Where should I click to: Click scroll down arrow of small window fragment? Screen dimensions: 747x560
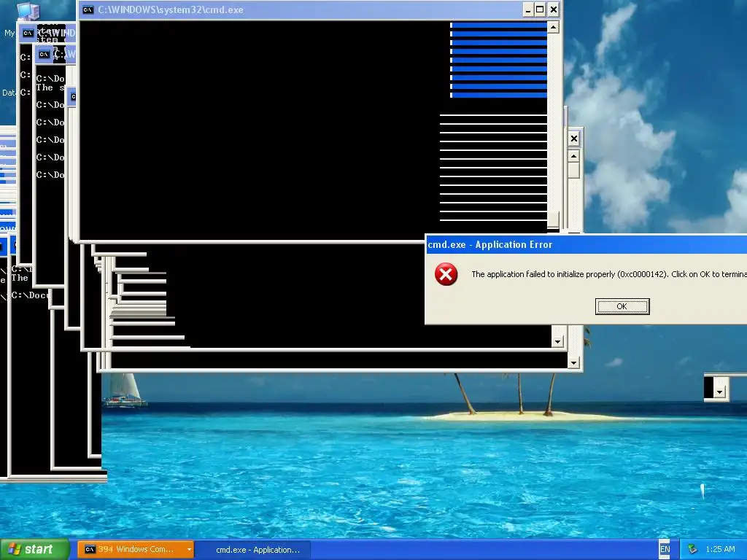tap(719, 392)
